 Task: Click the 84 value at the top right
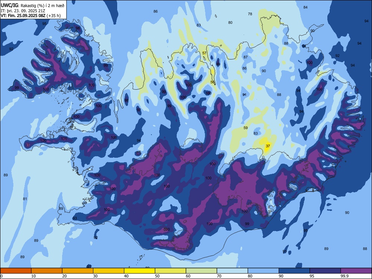click(x=305, y=7)
